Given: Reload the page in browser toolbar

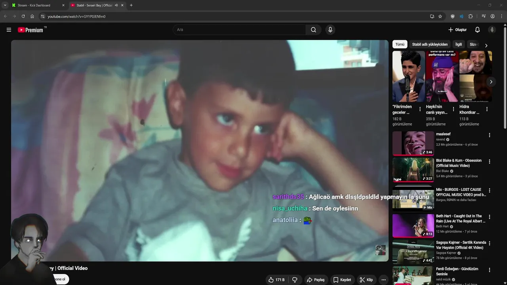Looking at the screenshot, I should tap(23, 16).
